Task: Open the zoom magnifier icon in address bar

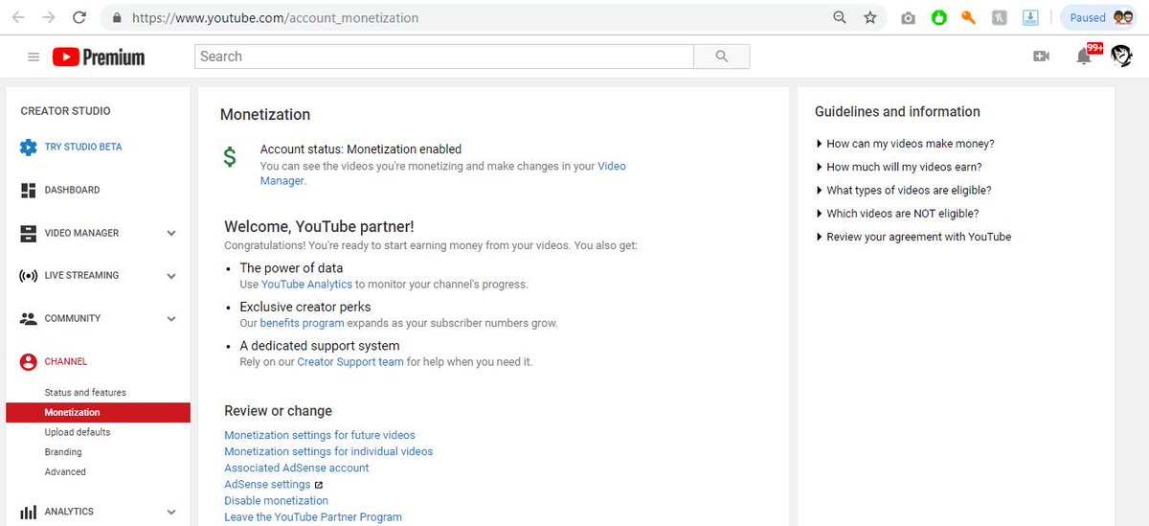Action: click(x=840, y=17)
